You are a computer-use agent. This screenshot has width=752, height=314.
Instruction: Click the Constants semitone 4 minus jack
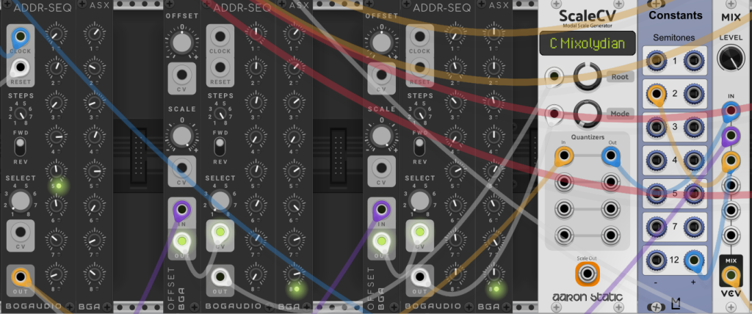click(656, 160)
